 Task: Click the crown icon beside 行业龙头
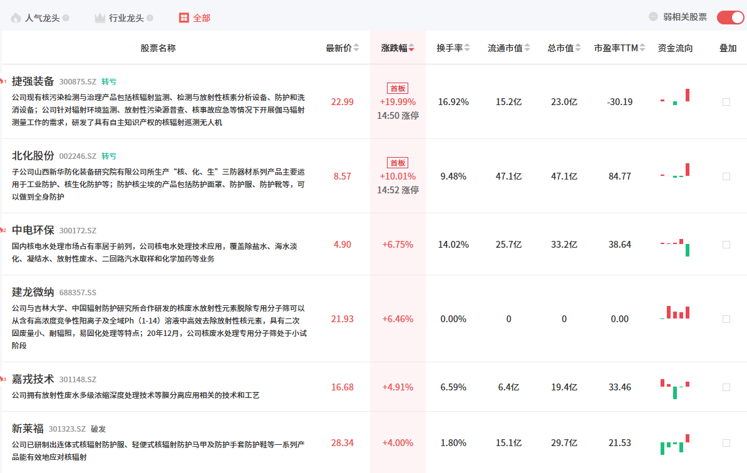pos(100,18)
